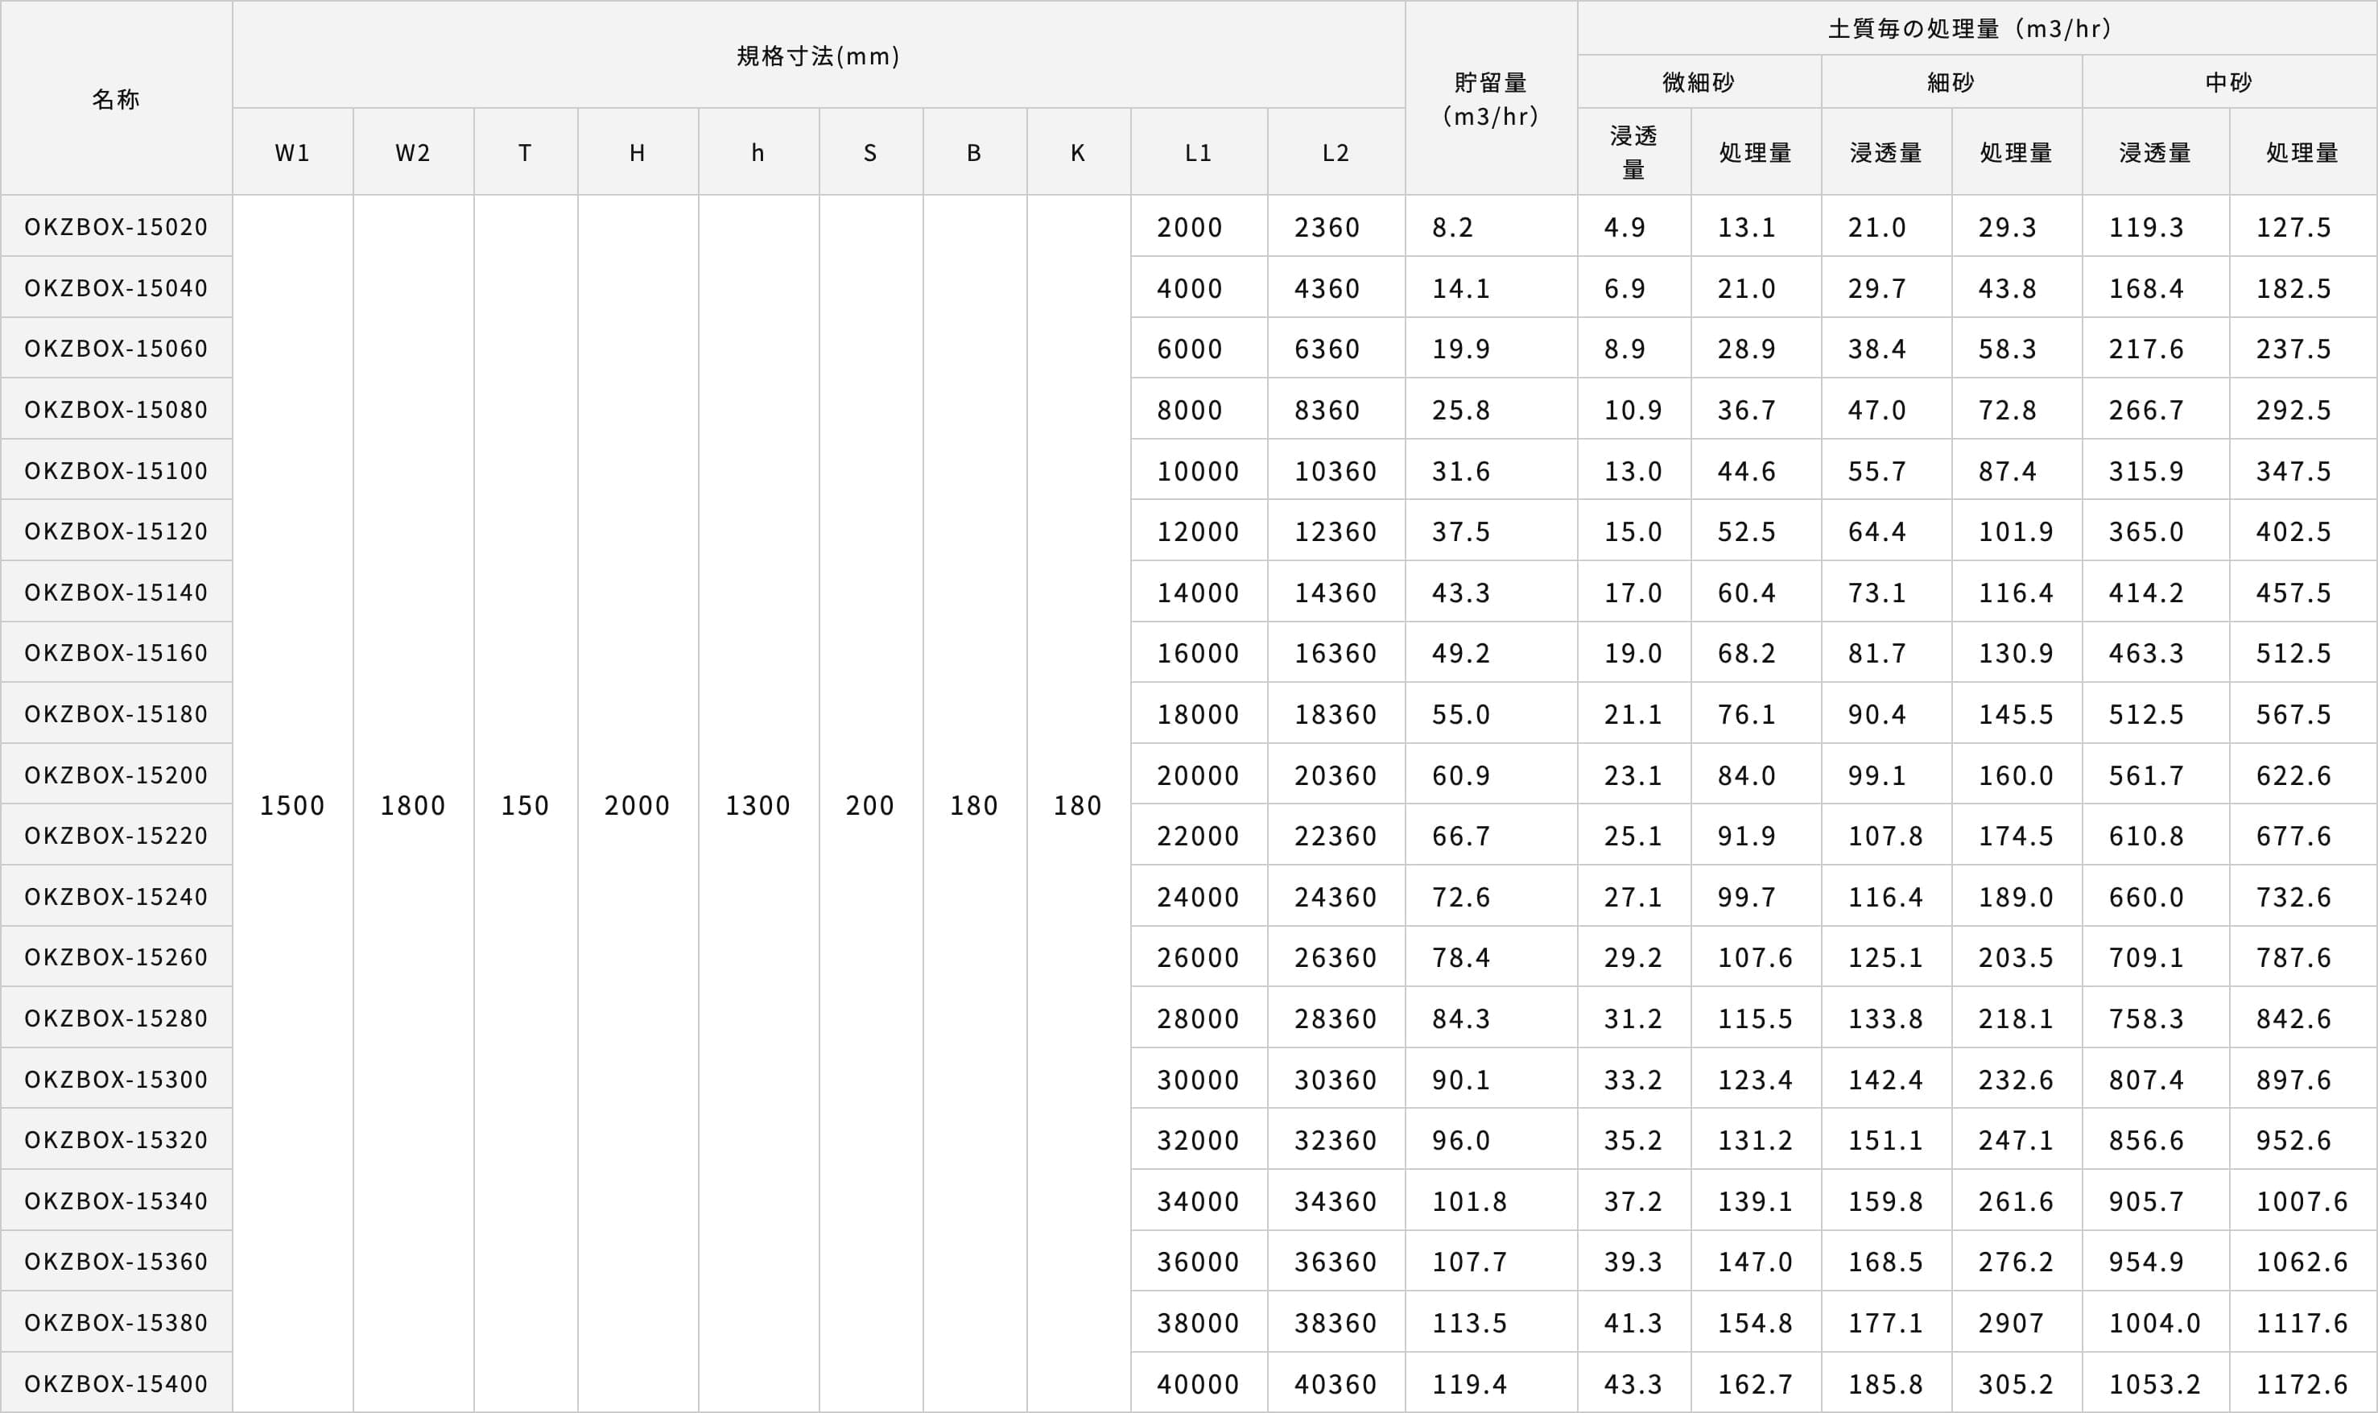This screenshot has width=2378, height=1413.
Task: Select the OKZBOX-15180 name cell
Action: 116,713
